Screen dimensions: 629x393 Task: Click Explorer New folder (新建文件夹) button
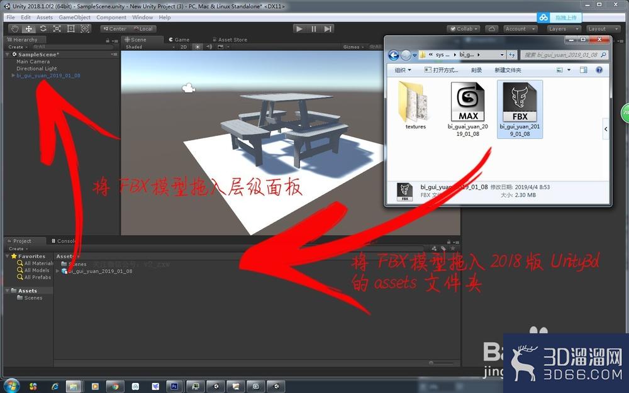508,70
